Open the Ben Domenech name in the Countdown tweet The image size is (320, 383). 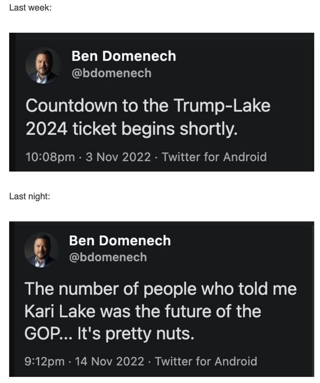[x=123, y=56]
